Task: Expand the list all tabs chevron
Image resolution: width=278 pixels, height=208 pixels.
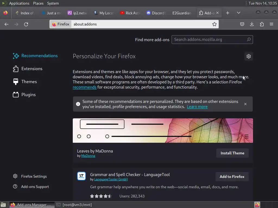Action: pos(239,13)
